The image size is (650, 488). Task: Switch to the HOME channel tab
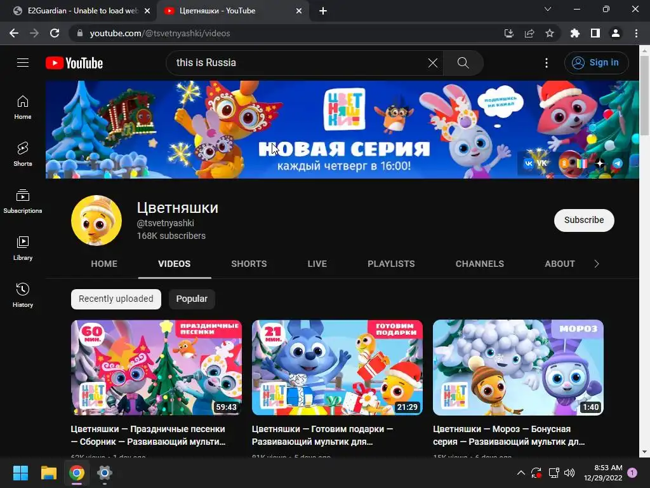pyautogui.click(x=104, y=264)
